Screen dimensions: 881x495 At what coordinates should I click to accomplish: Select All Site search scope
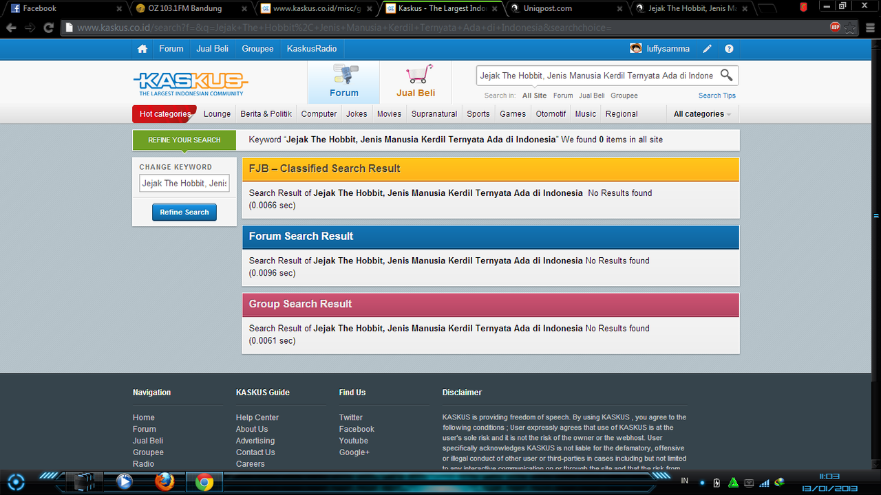tap(535, 96)
